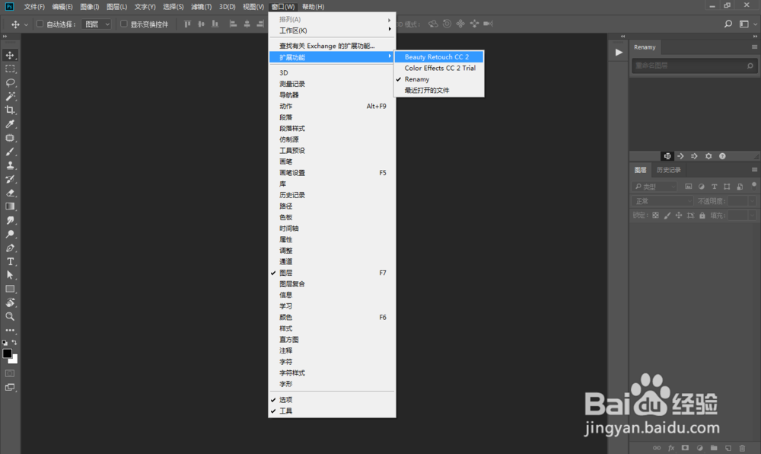Click the background color swatch
The width and height of the screenshot is (761, 454).
click(x=14, y=360)
